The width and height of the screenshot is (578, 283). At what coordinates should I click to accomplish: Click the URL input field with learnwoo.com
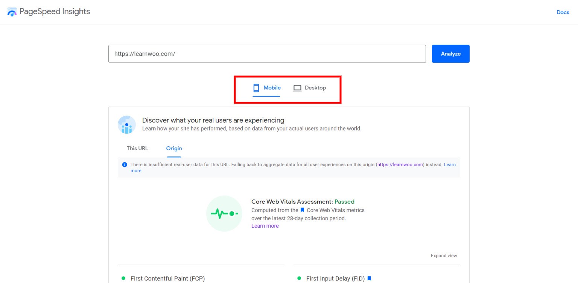(267, 54)
